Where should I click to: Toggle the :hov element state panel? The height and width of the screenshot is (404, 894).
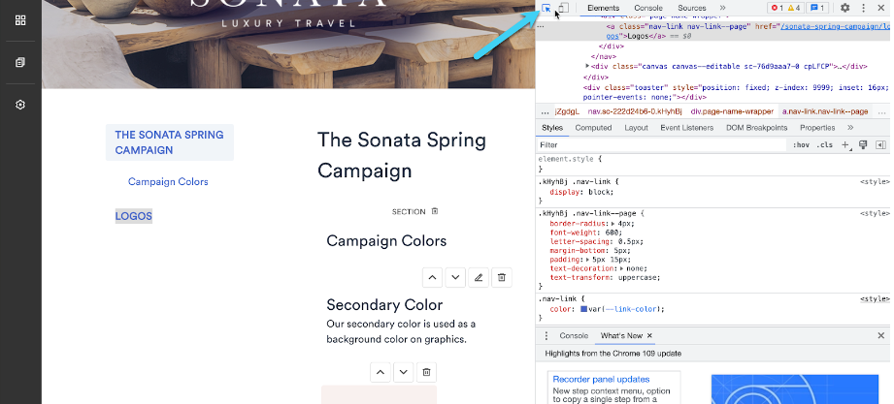tap(801, 145)
